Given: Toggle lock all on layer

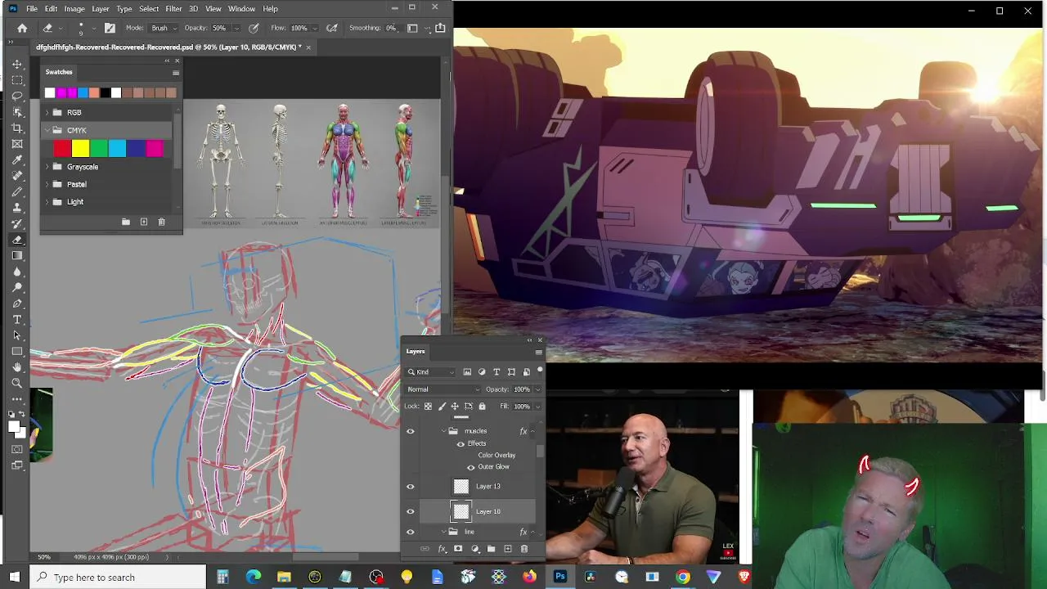Looking at the screenshot, I should (482, 407).
